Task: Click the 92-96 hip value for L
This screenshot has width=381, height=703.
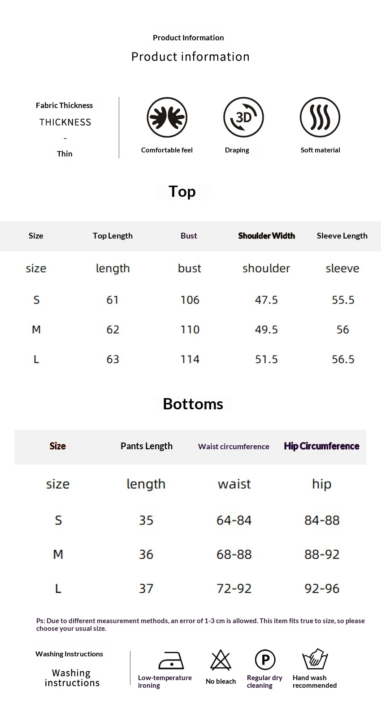Action: pos(322,589)
